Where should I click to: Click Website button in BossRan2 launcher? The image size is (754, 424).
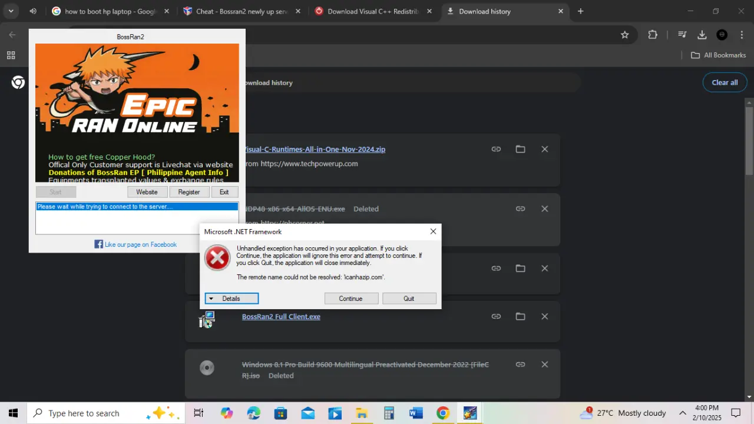[147, 192]
